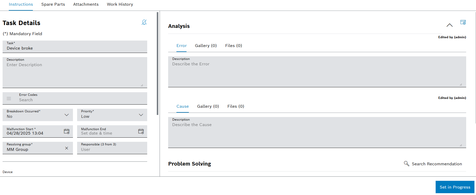Click the Set in Progress button
The image size is (476, 195).
tap(455, 187)
